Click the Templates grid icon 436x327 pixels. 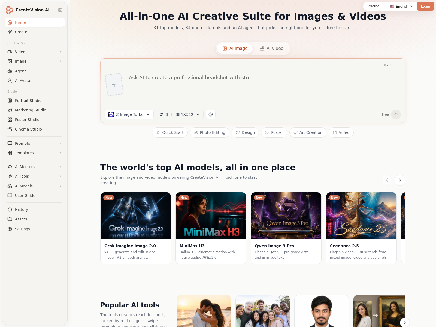pyautogui.click(x=10, y=153)
